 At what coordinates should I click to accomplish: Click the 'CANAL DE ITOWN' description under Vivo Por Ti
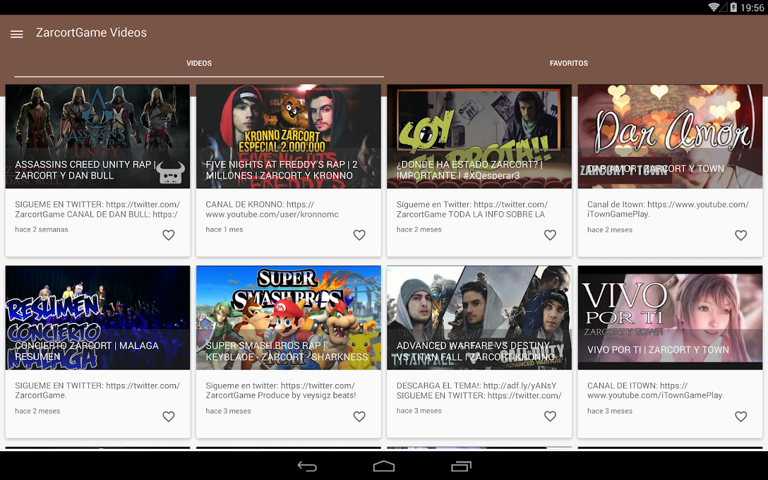pyautogui.click(x=656, y=391)
